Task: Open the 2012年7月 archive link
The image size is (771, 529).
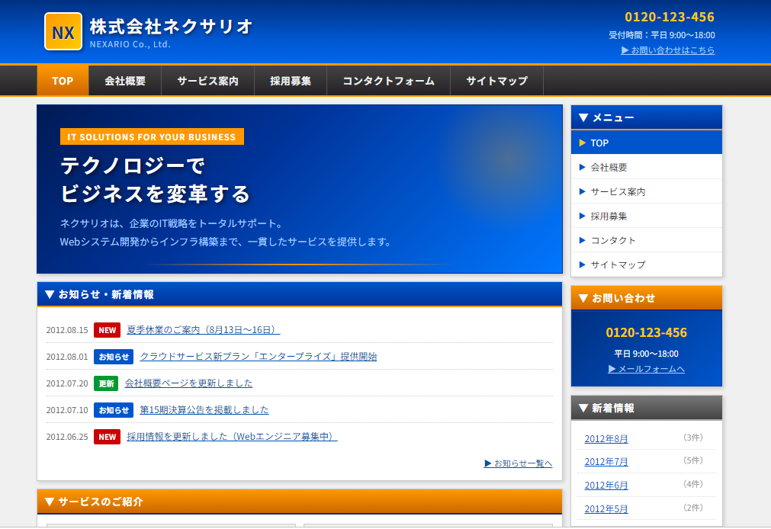Action: tap(606, 462)
